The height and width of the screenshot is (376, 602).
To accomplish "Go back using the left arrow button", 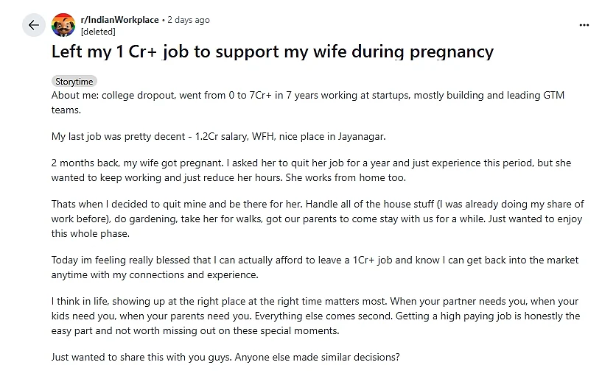I will (34, 25).
